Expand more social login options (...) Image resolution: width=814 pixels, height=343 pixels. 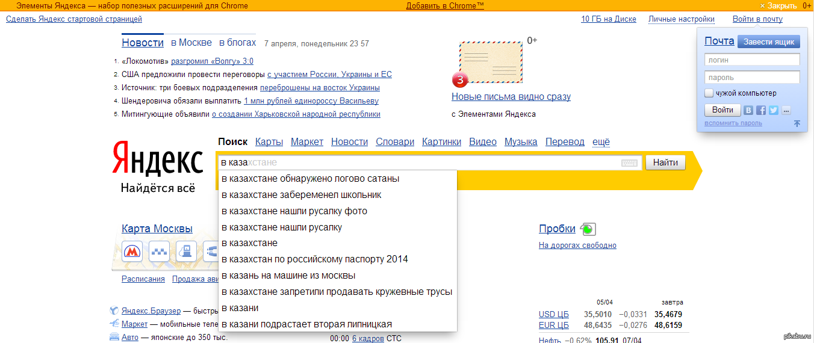tap(786, 110)
